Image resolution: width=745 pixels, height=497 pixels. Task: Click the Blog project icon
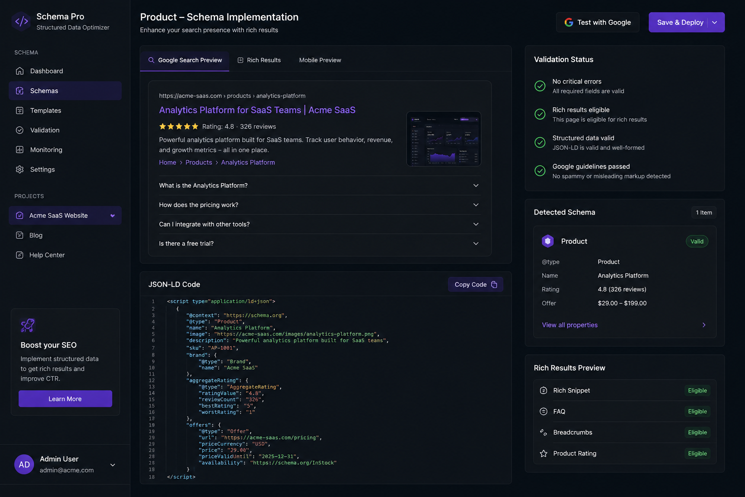click(19, 235)
